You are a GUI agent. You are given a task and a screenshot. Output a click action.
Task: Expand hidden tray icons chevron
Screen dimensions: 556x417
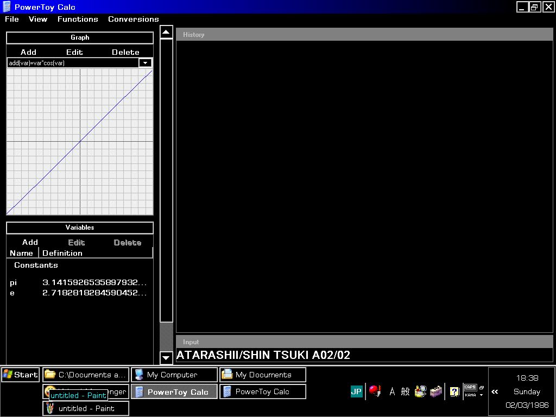coord(494,392)
